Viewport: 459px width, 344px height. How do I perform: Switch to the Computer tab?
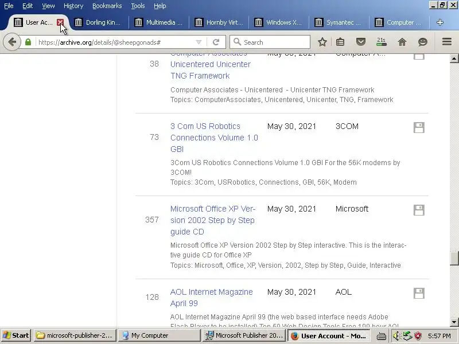(399, 22)
